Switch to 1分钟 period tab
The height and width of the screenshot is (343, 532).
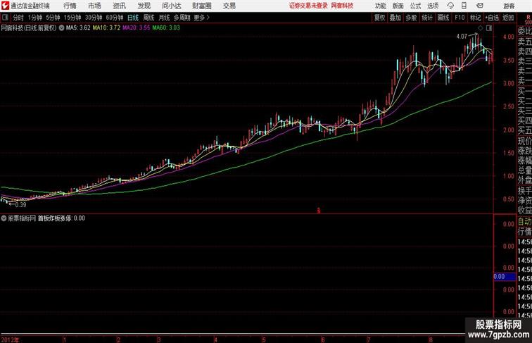(x=35, y=18)
